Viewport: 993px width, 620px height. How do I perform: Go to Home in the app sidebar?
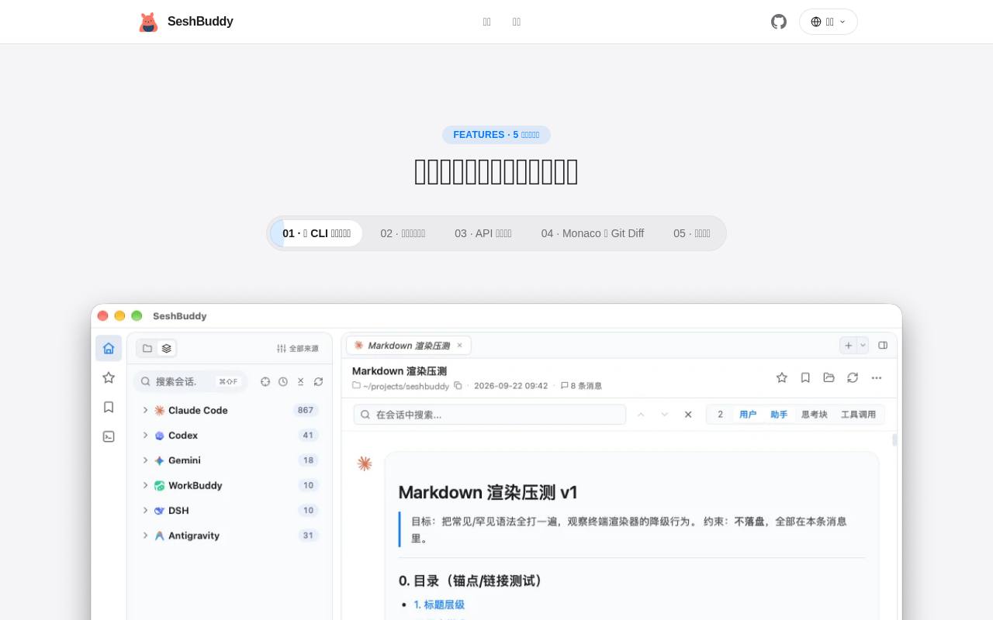pyautogui.click(x=109, y=348)
